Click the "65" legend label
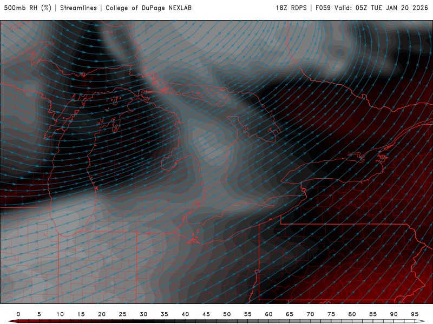Screen dimensions: 433x324 click(x=290, y=314)
